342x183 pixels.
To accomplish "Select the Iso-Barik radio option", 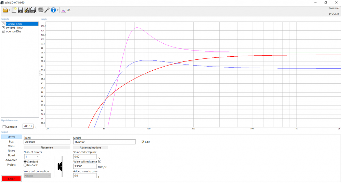I will [25, 165].
